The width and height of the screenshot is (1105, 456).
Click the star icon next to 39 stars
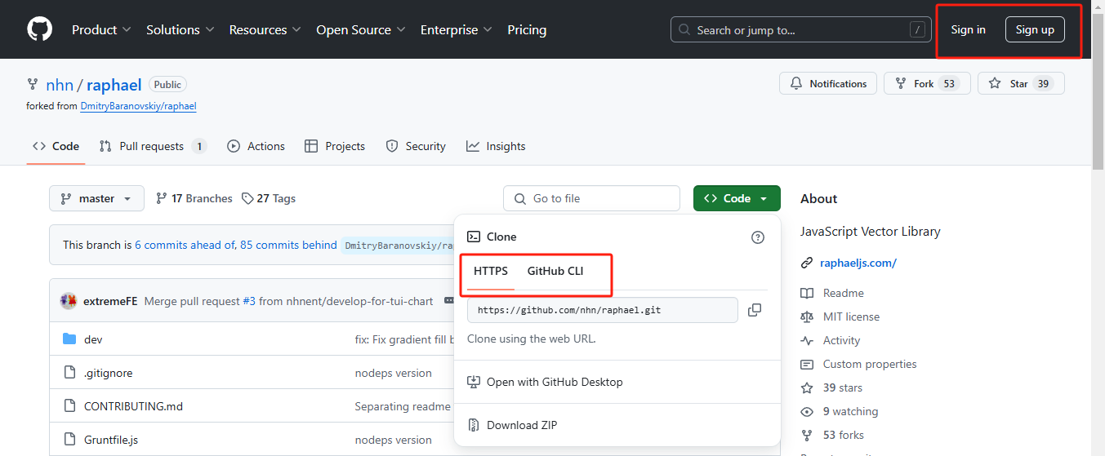(807, 387)
